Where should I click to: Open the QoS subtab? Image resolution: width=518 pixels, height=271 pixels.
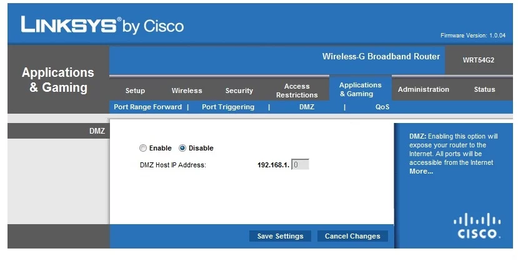pyautogui.click(x=382, y=107)
